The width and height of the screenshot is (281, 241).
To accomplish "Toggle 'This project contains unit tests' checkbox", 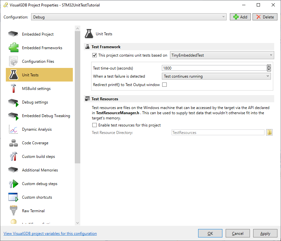I will pyautogui.click(x=95, y=55).
